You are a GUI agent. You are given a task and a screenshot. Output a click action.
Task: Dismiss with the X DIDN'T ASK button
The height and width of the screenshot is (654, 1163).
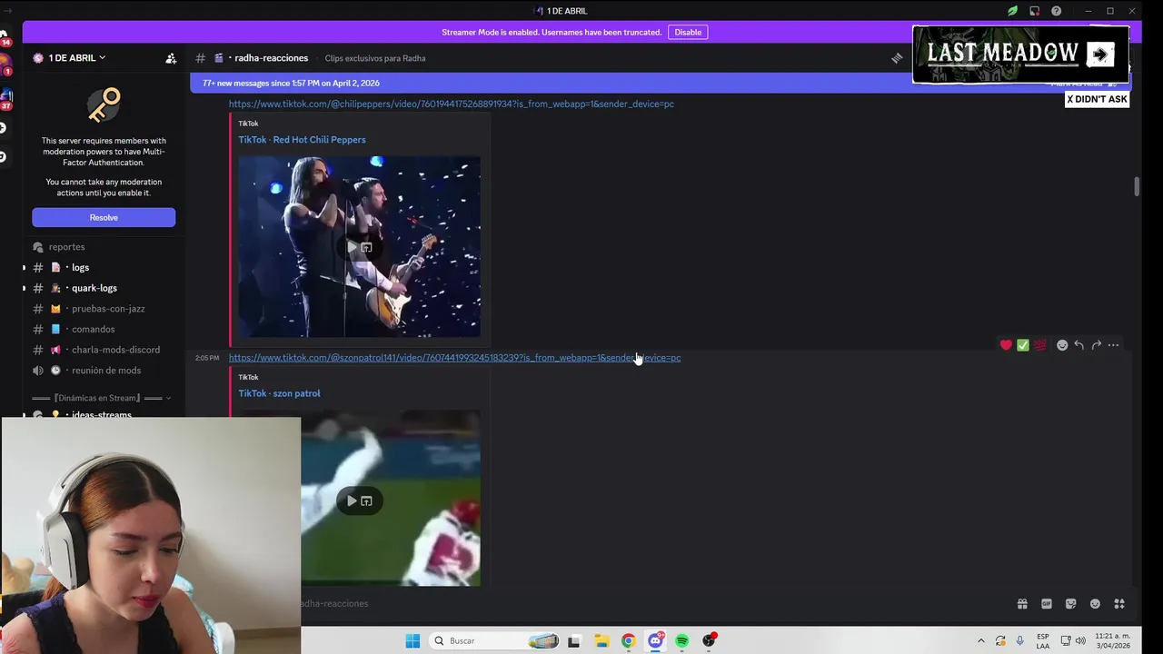coord(1097,99)
